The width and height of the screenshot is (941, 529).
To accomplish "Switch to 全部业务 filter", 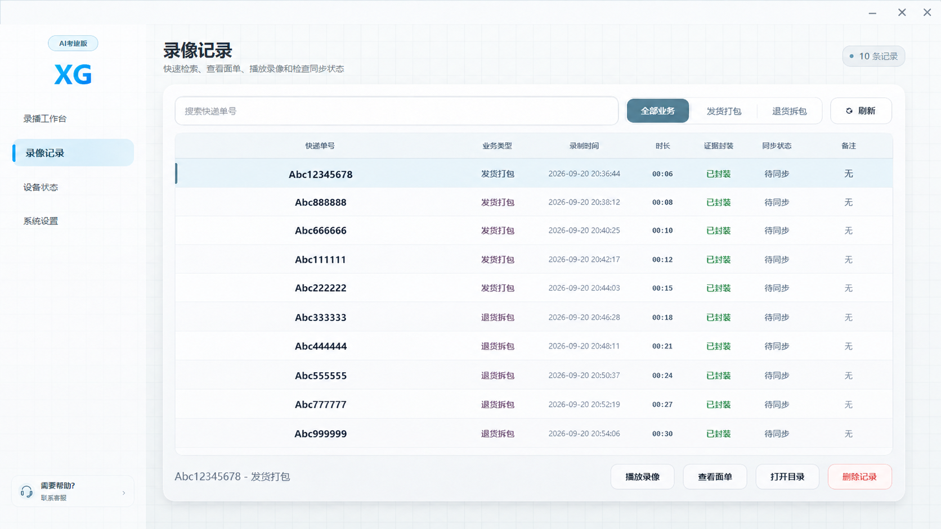I will click(x=658, y=111).
